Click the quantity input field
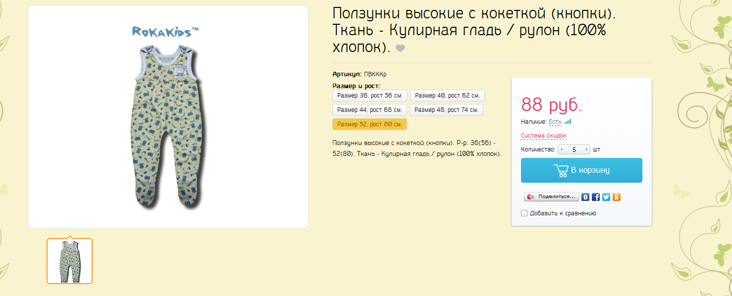 [574, 149]
